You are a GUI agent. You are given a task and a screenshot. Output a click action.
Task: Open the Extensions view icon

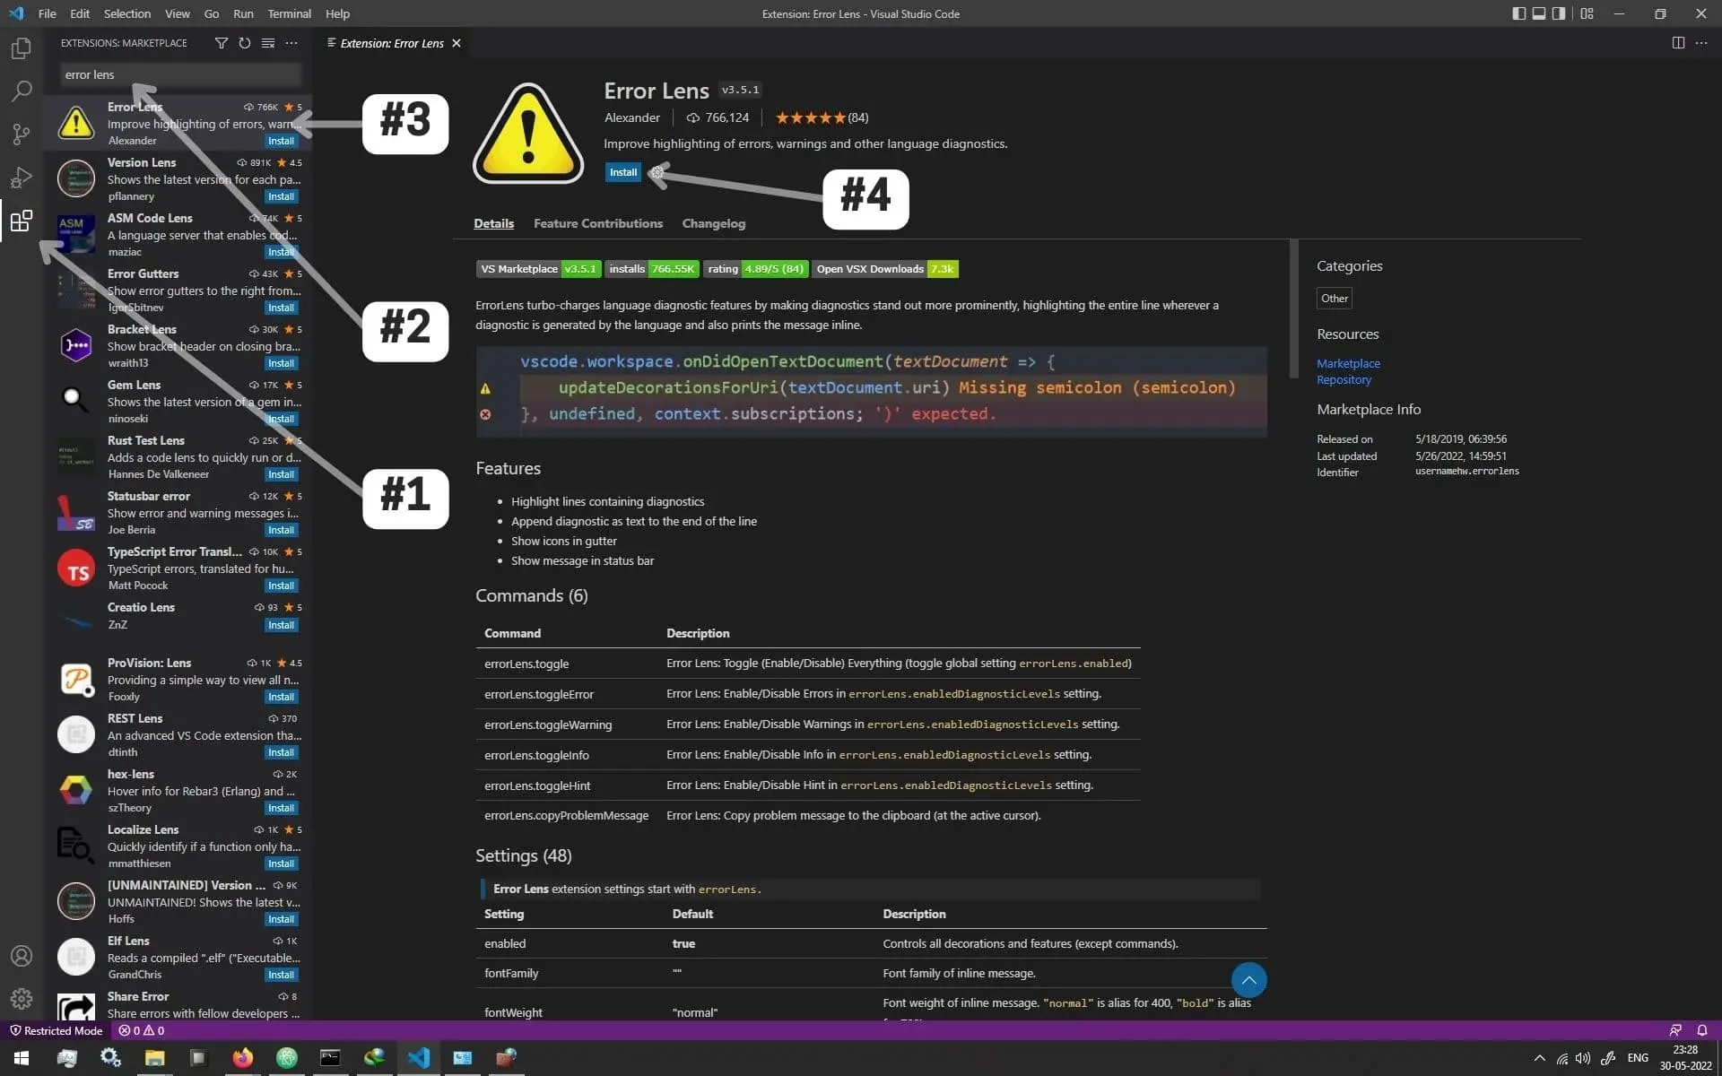pyautogui.click(x=22, y=221)
